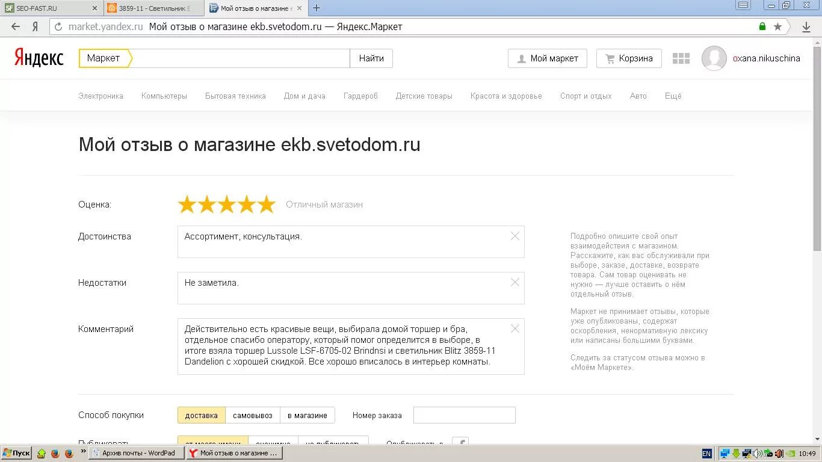Screen dimensions: 822x462
Task: Click the green secure lock icon
Action: click(762, 26)
